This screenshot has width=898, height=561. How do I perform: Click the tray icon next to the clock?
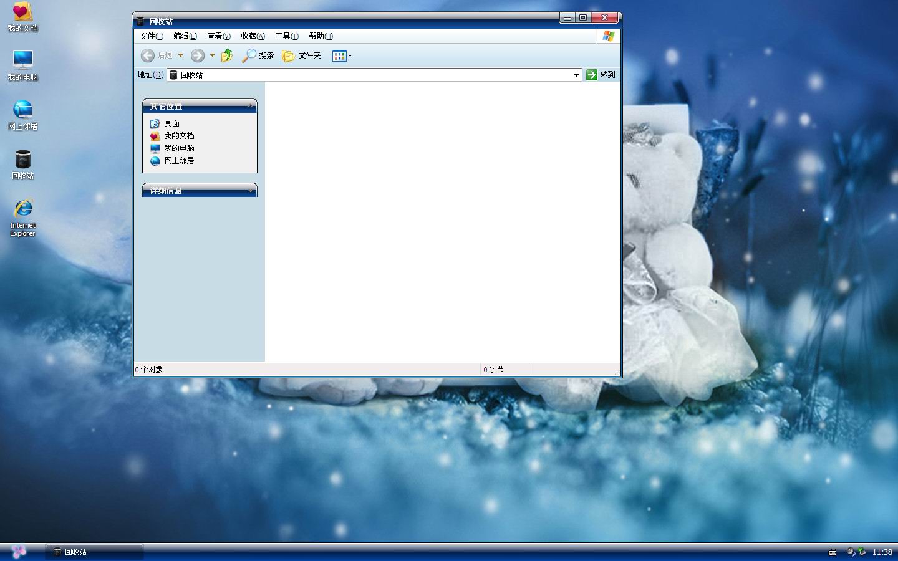[x=862, y=552]
